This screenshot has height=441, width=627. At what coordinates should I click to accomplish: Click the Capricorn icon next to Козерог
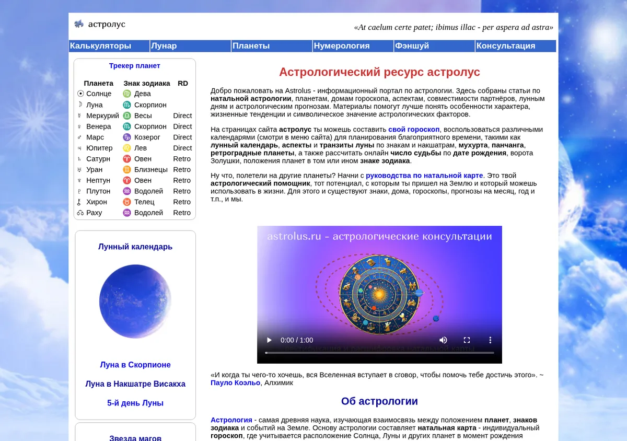pos(127,137)
